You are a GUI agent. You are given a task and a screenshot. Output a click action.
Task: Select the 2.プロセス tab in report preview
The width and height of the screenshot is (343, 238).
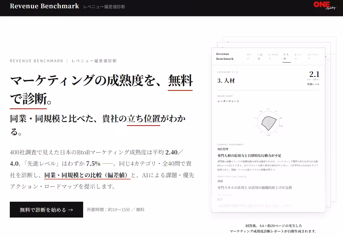coord(273,56)
